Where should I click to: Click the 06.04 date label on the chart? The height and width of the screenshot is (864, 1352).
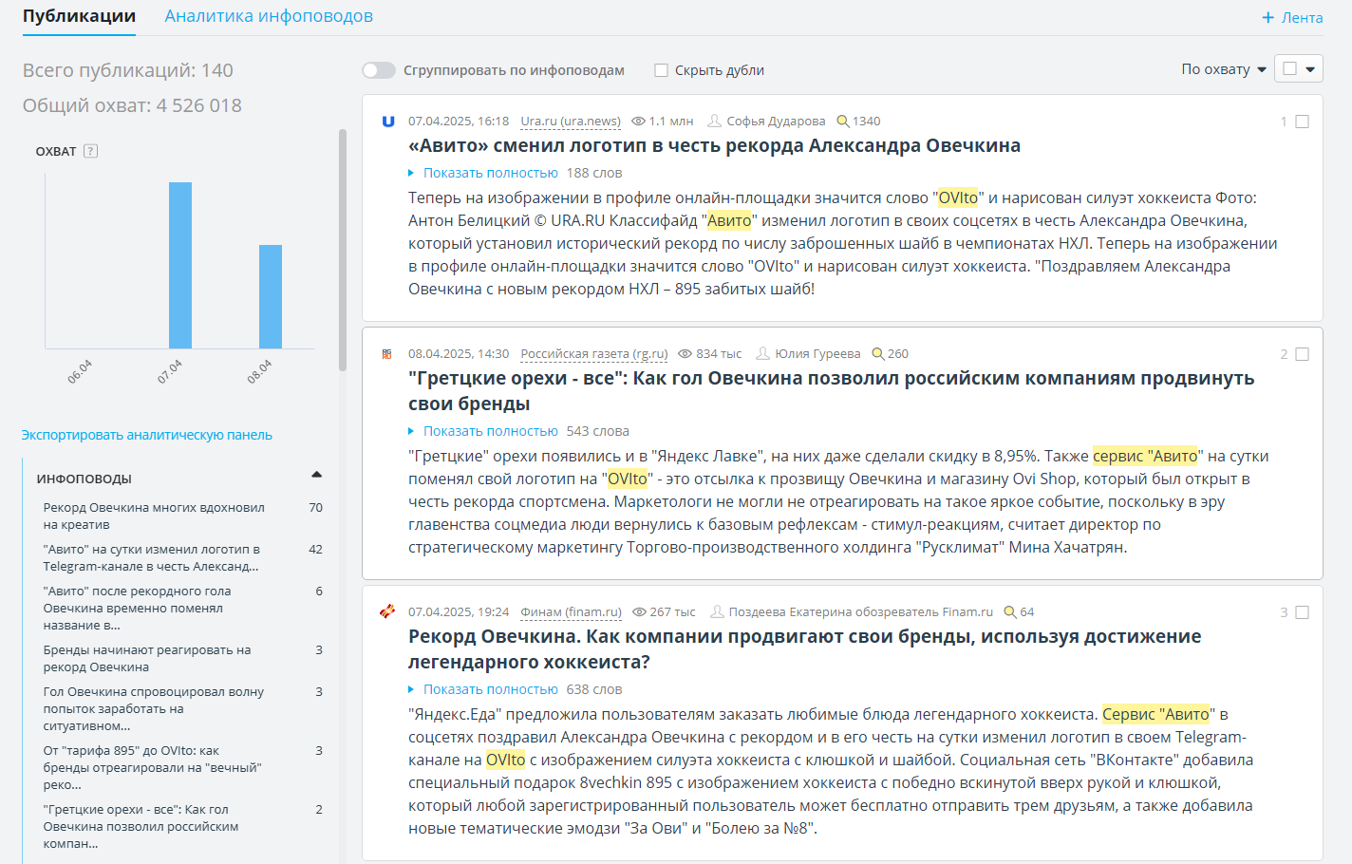[x=80, y=371]
